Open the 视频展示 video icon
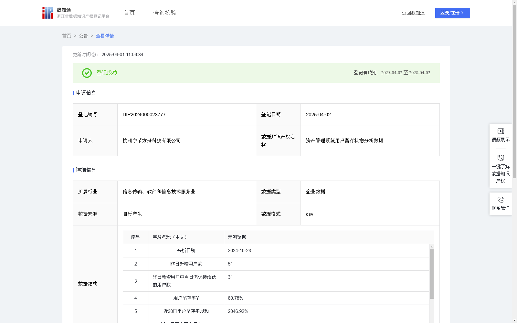Viewport: 517px width, 323px height. pyautogui.click(x=501, y=131)
